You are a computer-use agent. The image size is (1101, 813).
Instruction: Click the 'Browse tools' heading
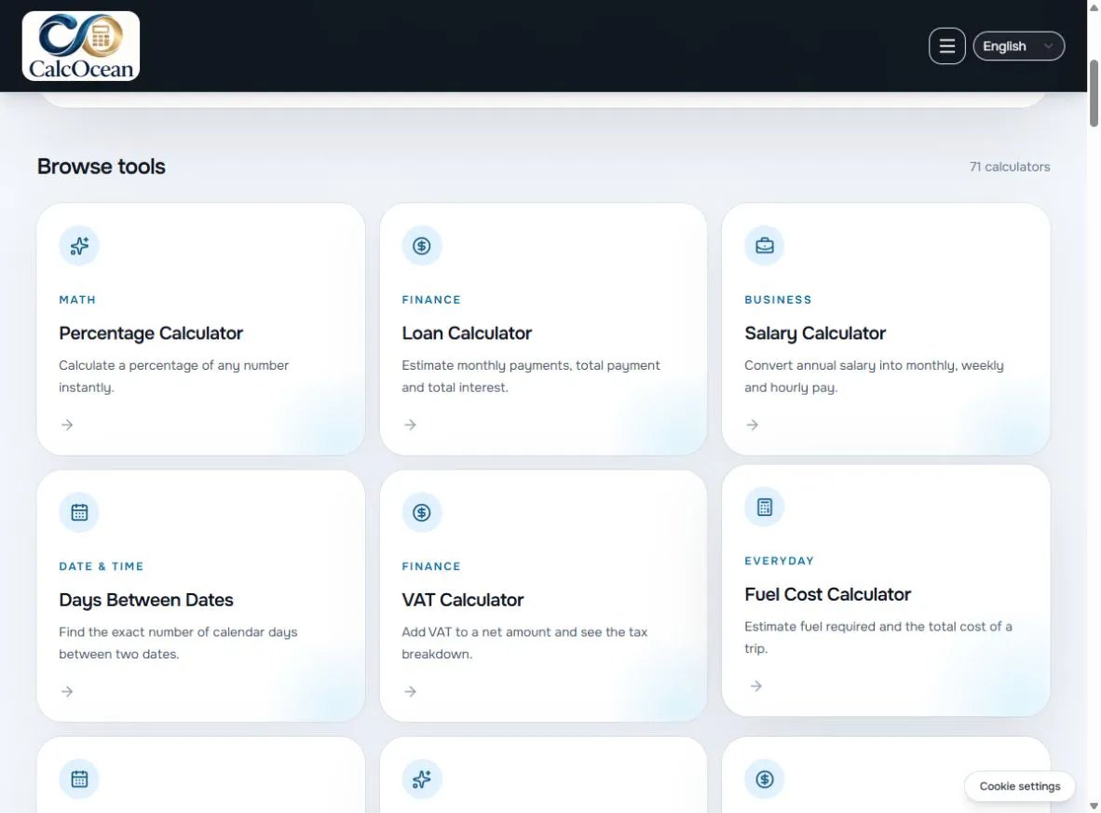tap(102, 167)
